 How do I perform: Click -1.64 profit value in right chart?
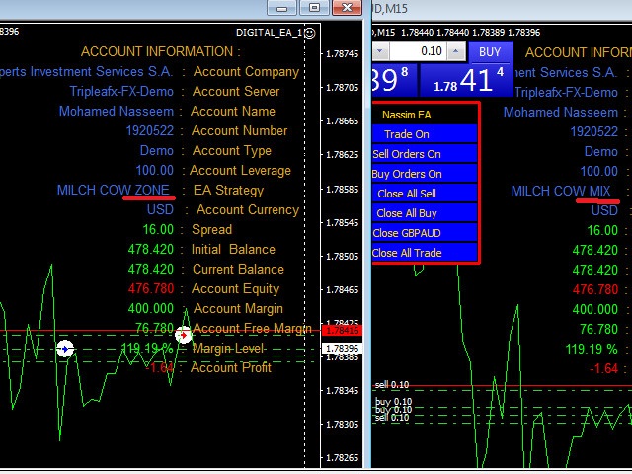tap(603, 368)
